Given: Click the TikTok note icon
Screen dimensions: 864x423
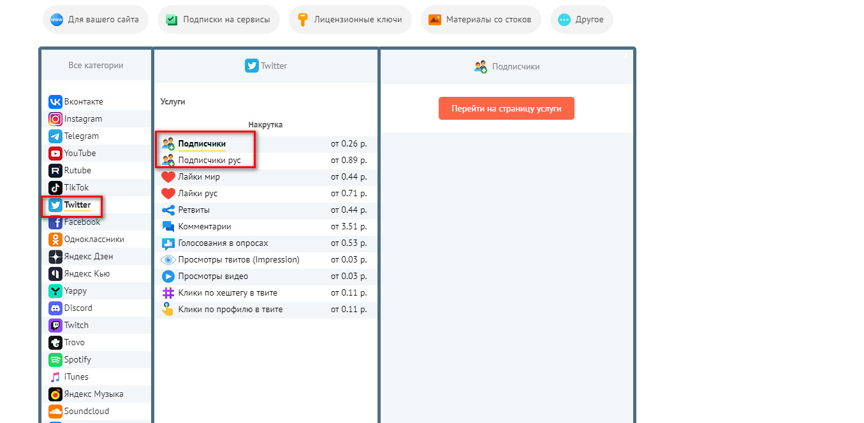Looking at the screenshot, I should [55, 188].
